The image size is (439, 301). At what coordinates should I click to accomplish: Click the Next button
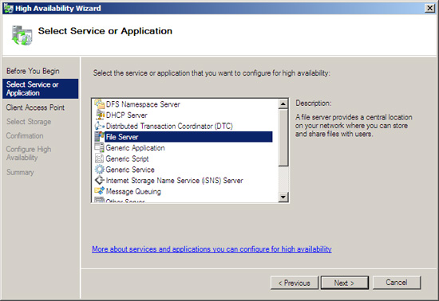344,283
